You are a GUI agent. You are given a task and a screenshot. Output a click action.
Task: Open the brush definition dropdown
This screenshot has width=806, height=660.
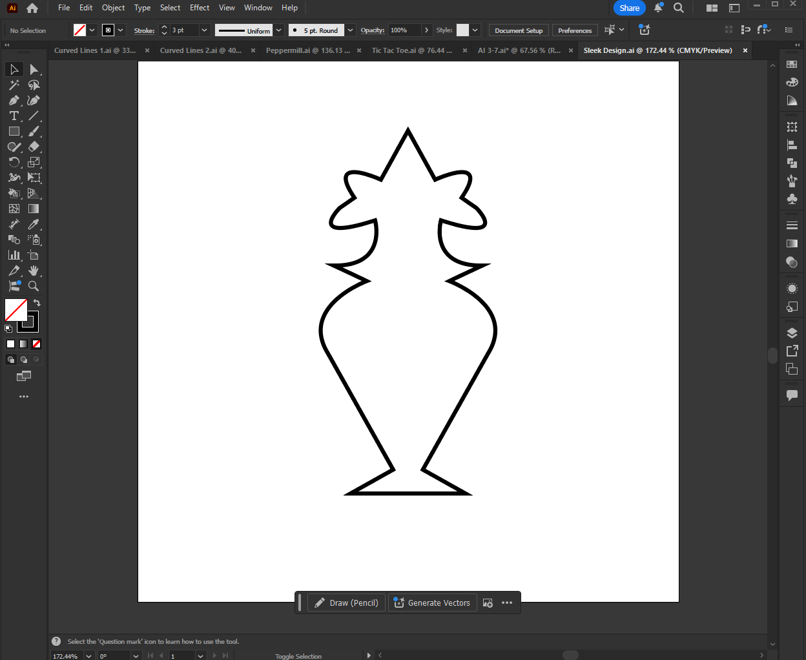pos(350,30)
